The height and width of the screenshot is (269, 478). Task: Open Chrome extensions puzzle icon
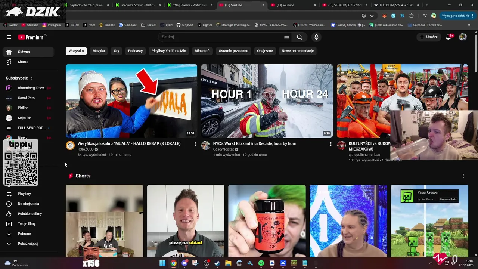412,16
